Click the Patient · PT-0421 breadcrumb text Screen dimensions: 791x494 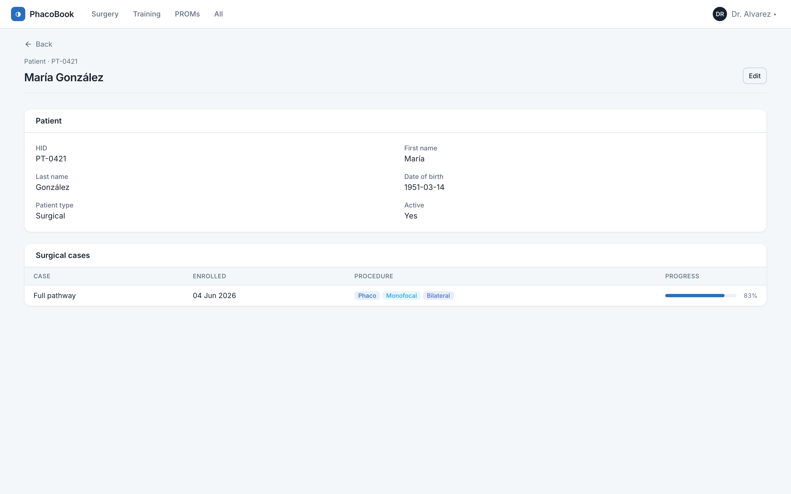[x=51, y=61]
